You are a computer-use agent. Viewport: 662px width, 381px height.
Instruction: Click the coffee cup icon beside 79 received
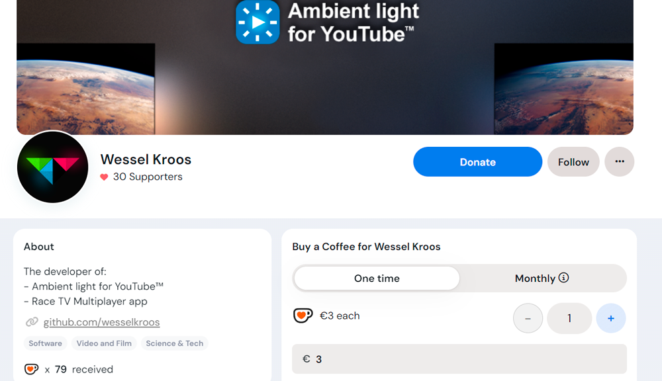coord(31,369)
